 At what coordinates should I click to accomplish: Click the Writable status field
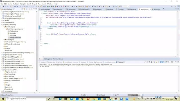point(84,95)
